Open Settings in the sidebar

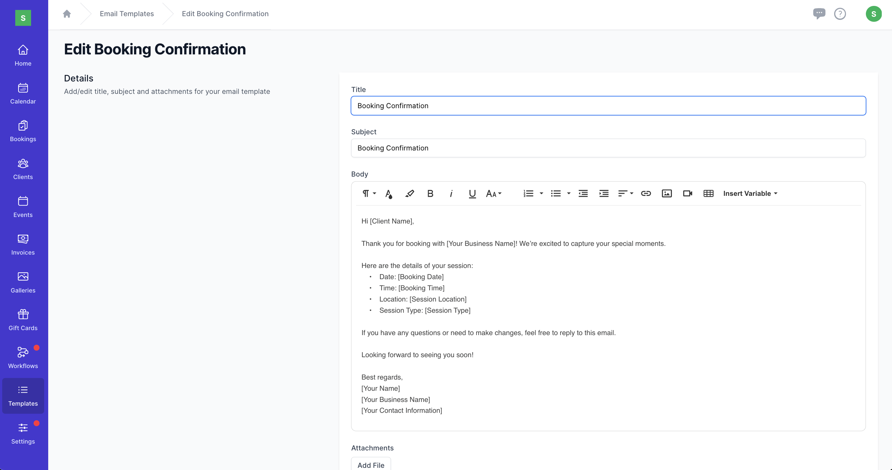pyautogui.click(x=23, y=434)
